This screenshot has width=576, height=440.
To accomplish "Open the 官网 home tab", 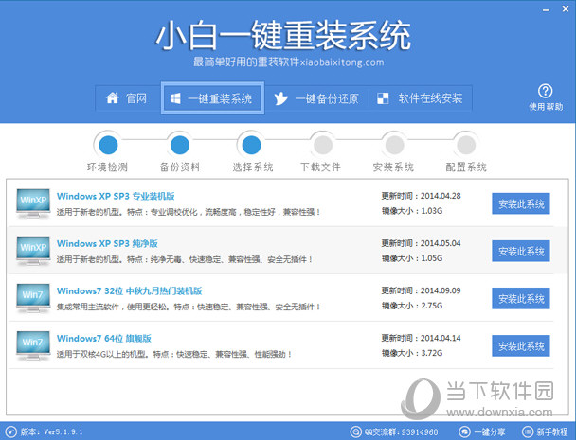I will 128,98.
